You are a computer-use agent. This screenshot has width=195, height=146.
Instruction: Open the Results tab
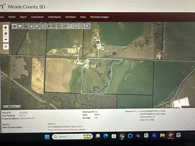coord(12,17)
